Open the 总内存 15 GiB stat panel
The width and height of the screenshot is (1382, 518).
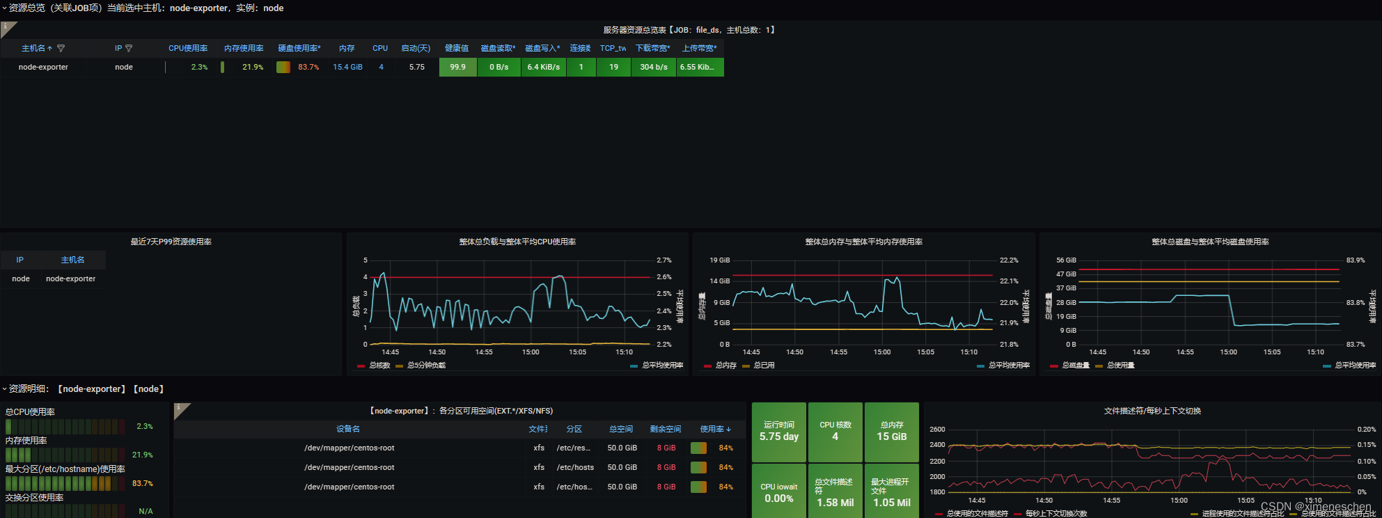[x=892, y=432]
